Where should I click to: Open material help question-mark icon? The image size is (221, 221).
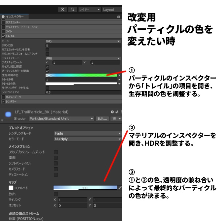pyautogui.click(x=112, y=112)
